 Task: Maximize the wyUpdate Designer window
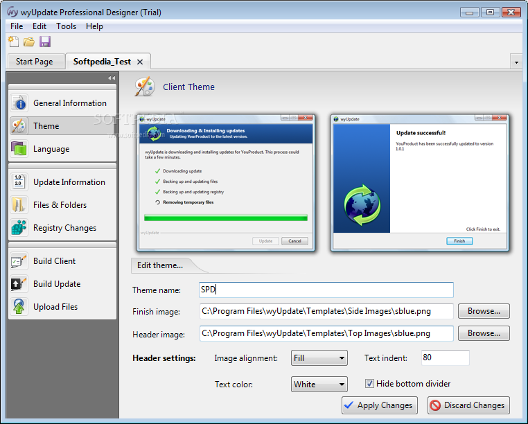click(491, 12)
